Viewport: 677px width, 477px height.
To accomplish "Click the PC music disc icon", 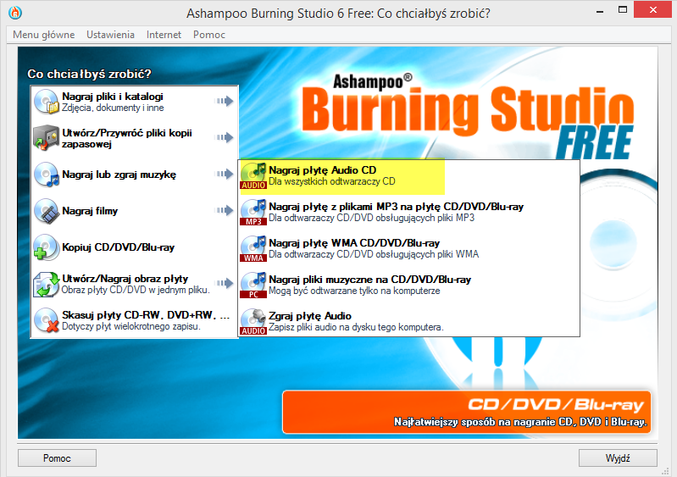I will coord(253,285).
